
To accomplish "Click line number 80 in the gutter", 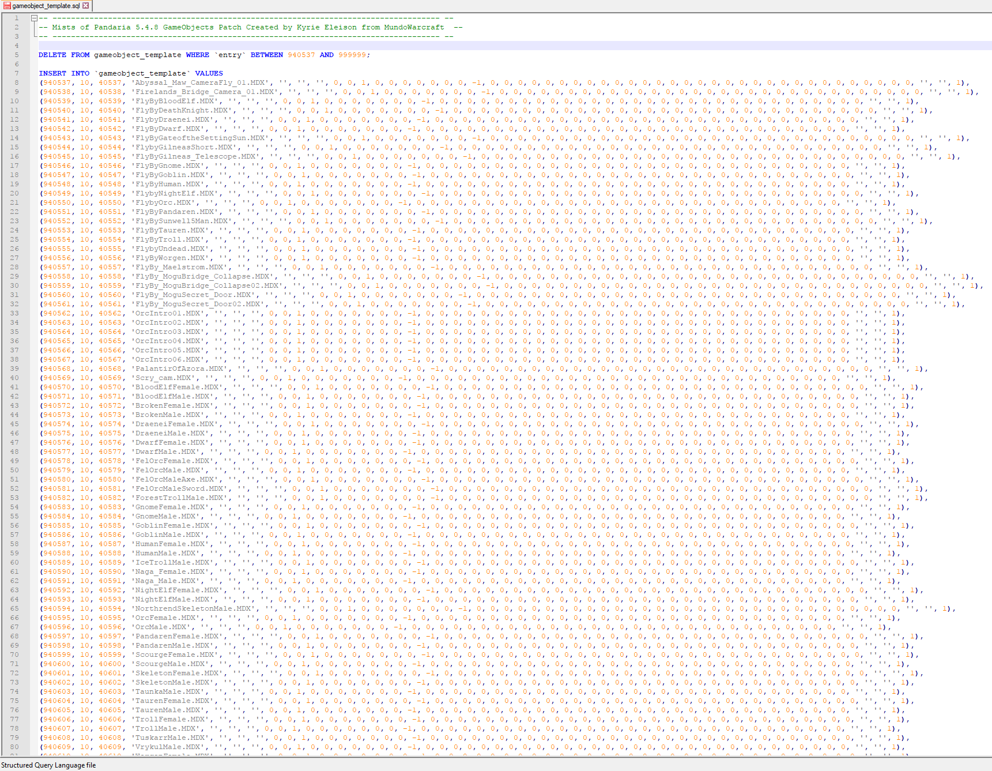I will point(16,746).
